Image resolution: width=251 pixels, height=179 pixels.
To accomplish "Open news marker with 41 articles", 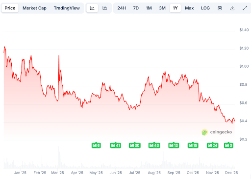I will pos(116,145).
